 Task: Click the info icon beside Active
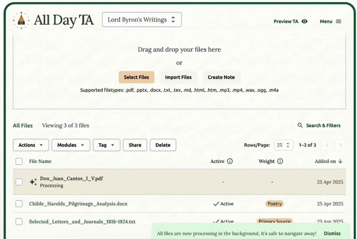point(230,161)
